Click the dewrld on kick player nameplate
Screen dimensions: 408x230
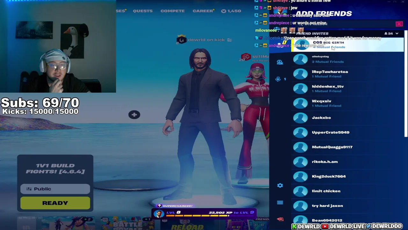204,40
